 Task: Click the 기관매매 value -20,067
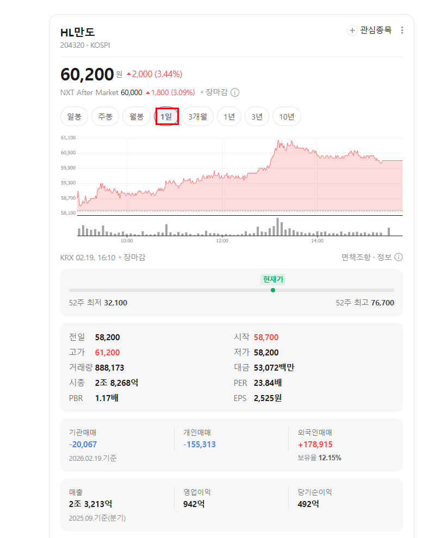[83, 445]
